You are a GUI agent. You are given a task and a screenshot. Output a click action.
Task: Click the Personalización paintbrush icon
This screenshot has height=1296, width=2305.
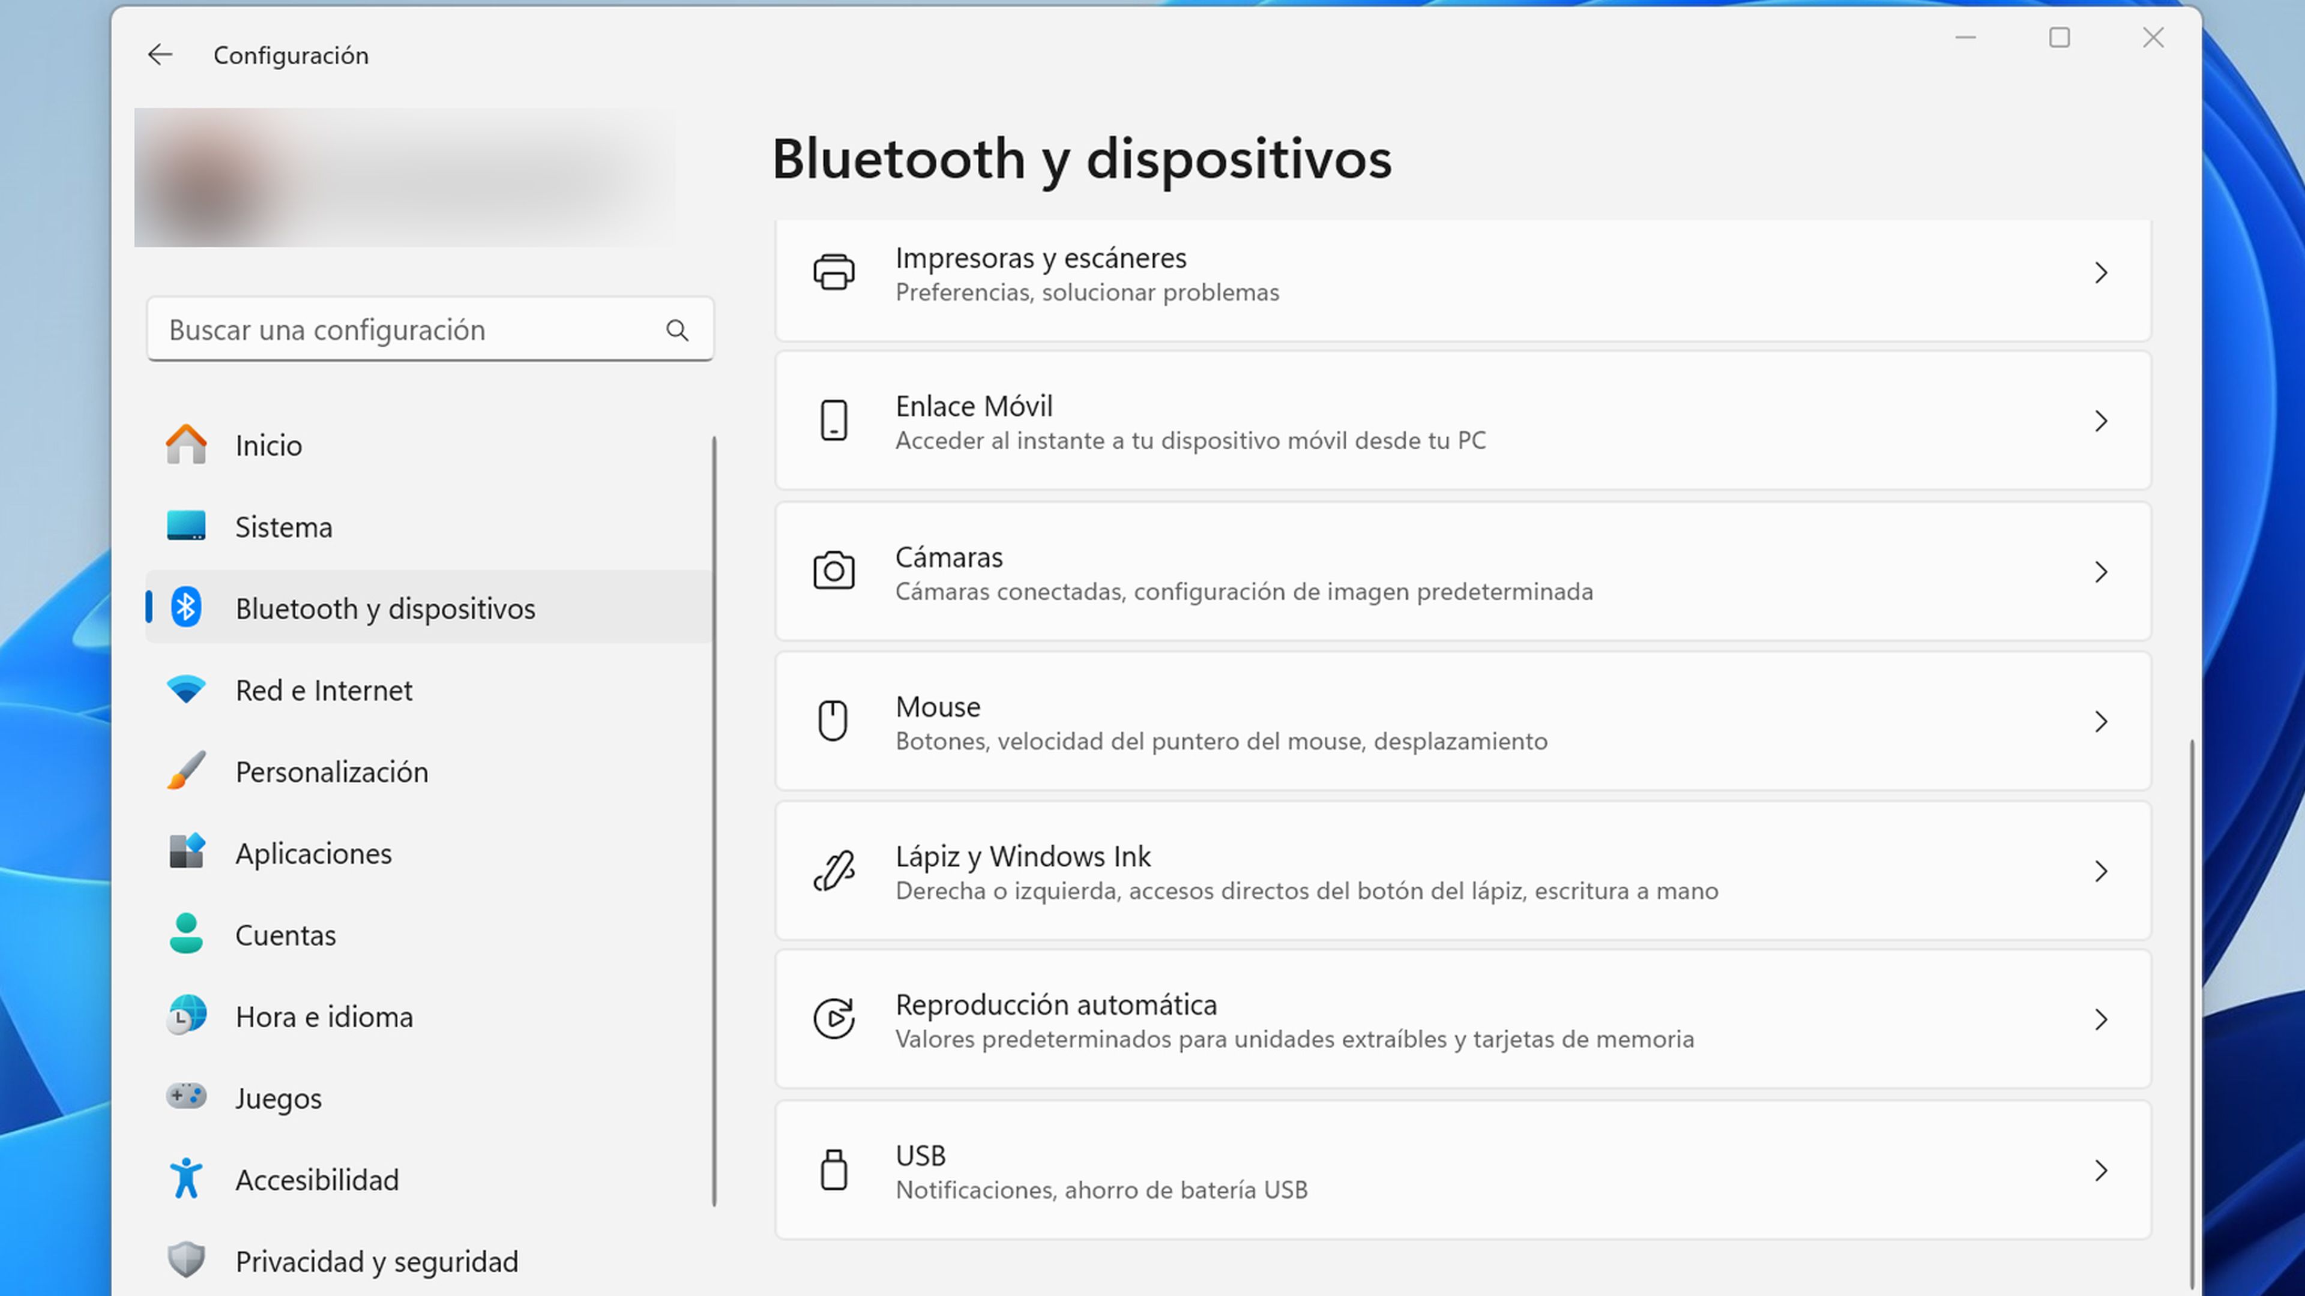coord(186,771)
